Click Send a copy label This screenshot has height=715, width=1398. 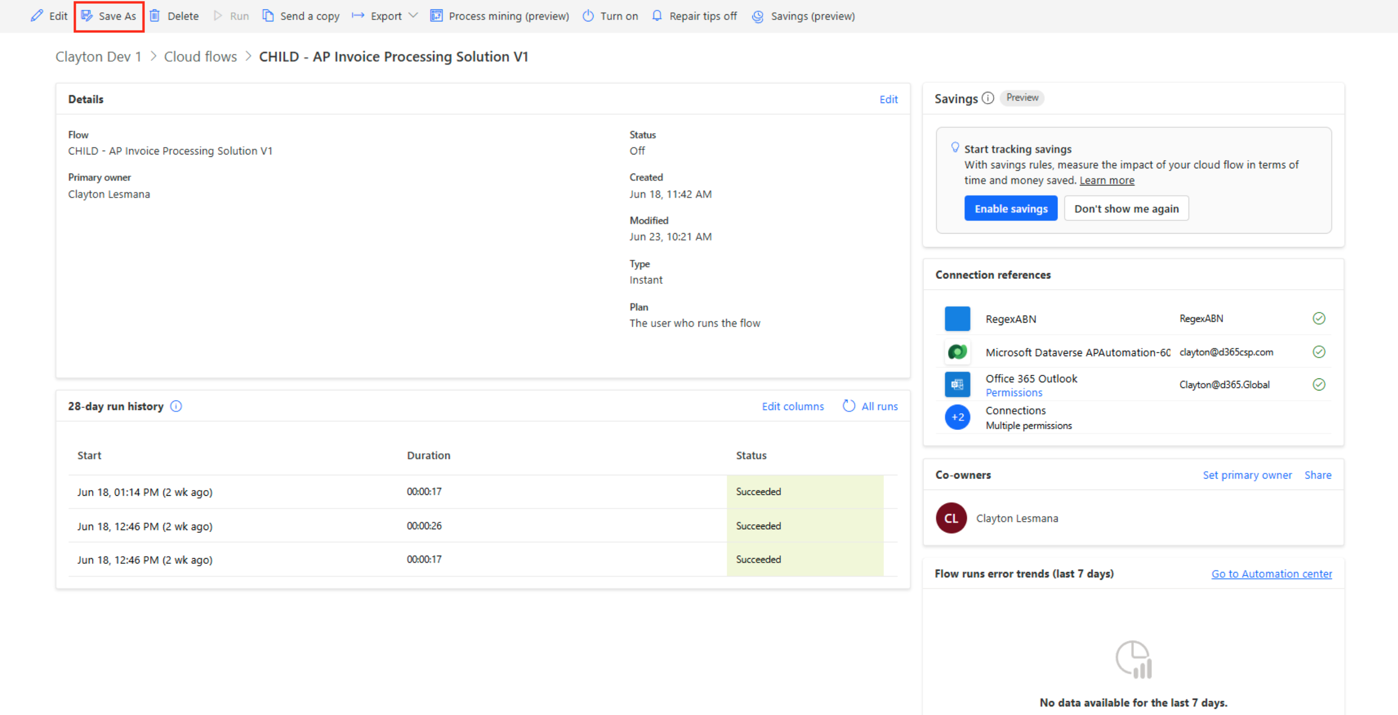pyautogui.click(x=309, y=16)
